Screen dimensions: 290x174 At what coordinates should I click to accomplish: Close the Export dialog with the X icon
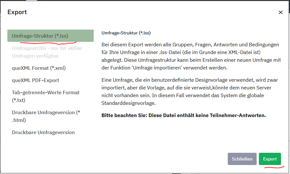click(x=280, y=13)
